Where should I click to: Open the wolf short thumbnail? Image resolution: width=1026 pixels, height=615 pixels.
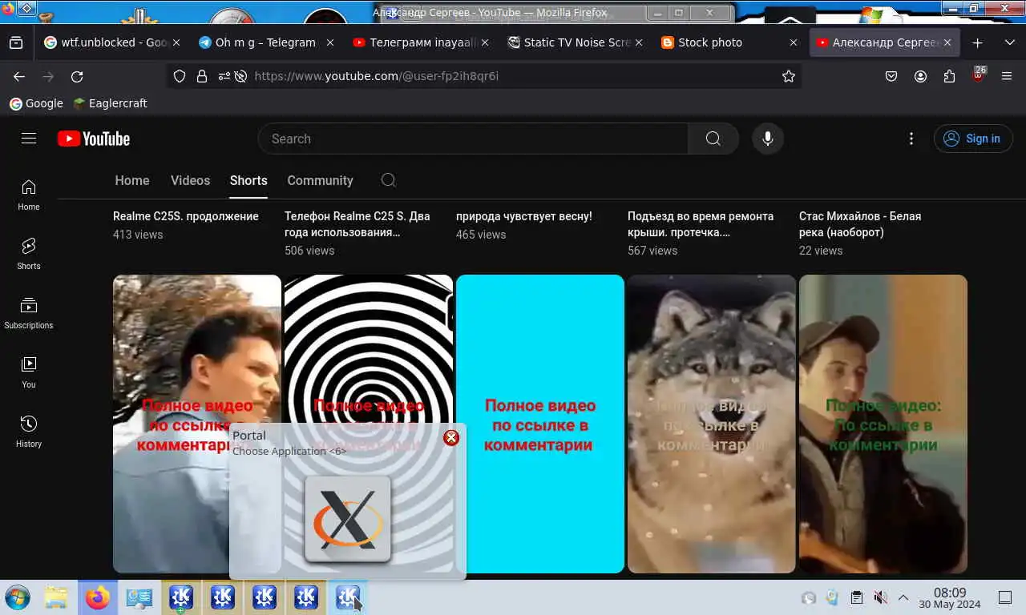tap(712, 424)
